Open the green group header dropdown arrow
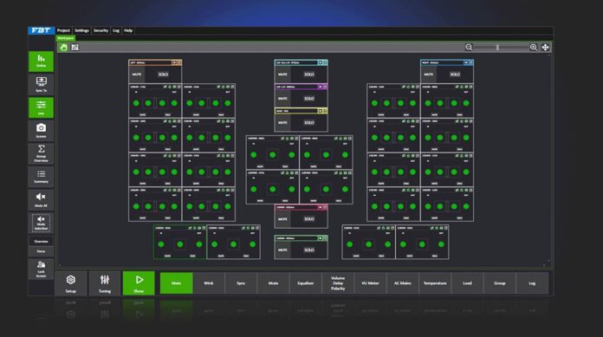Viewport: 603px width, 337px height. click(320, 238)
